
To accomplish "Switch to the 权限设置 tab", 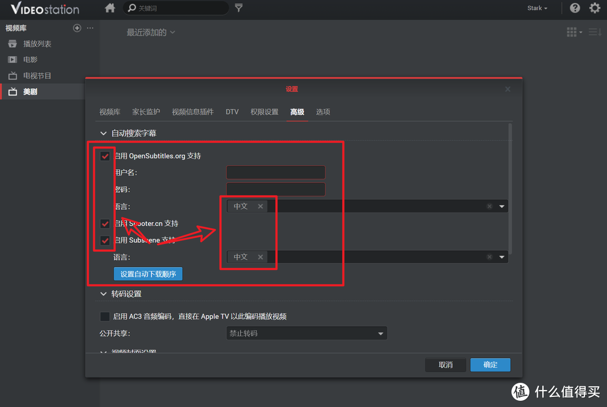I will coord(264,112).
